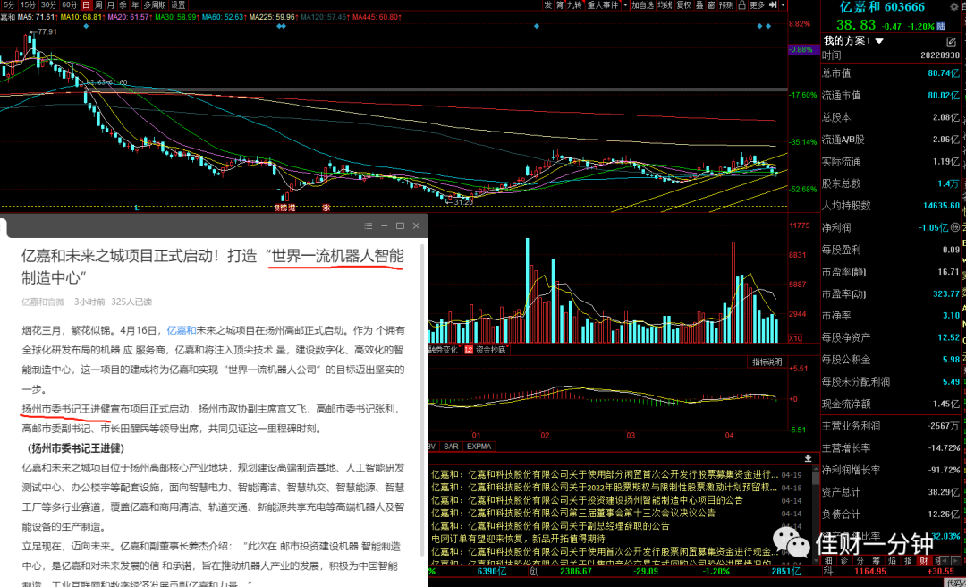Screen dimensions: 966x587
Task: Click the 预测 forecast button
Action: 727,5
